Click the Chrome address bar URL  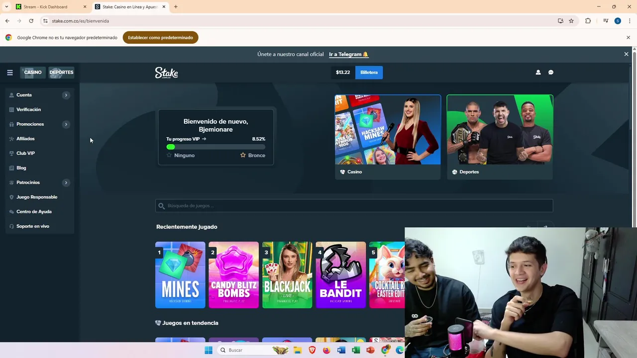pos(80,21)
